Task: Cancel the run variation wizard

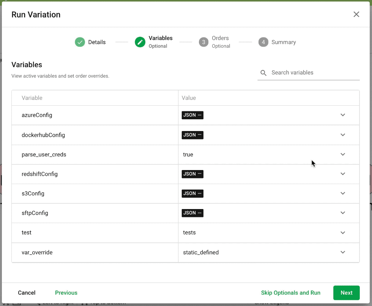Action: 27,293
